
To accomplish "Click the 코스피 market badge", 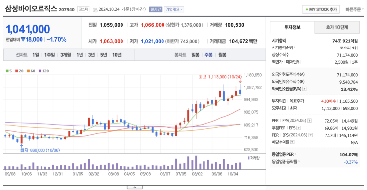I will [83, 9].
